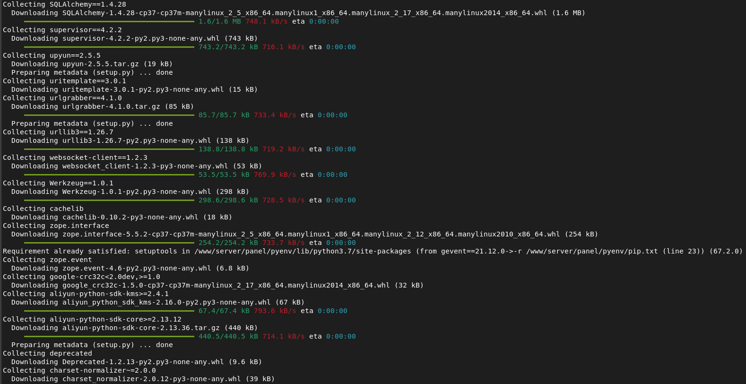746x384 pixels.
Task: Click 'Collecting websocket-client==1.2.3' line
Action: [x=75, y=157]
